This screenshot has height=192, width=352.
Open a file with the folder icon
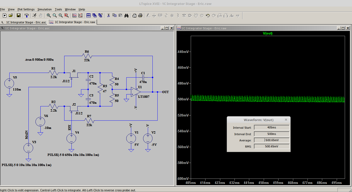(11, 16)
